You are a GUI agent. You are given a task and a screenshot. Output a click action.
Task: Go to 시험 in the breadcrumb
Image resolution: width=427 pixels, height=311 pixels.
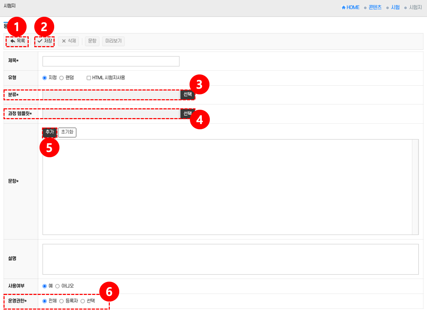point(395,7)
